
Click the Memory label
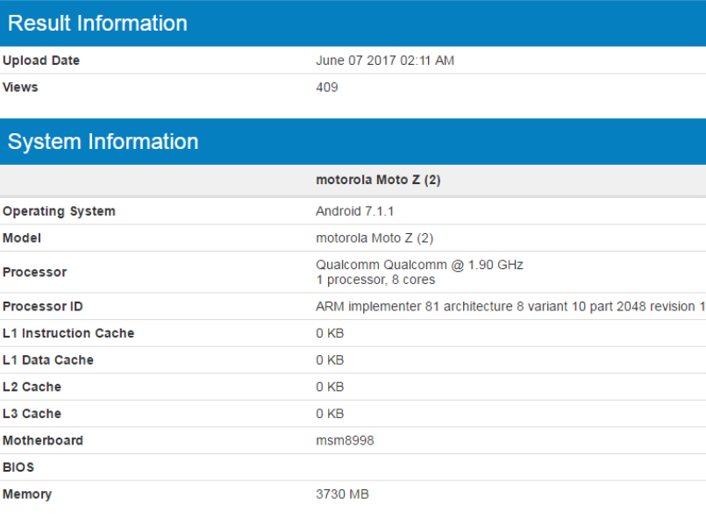click(x=27, y=494)
